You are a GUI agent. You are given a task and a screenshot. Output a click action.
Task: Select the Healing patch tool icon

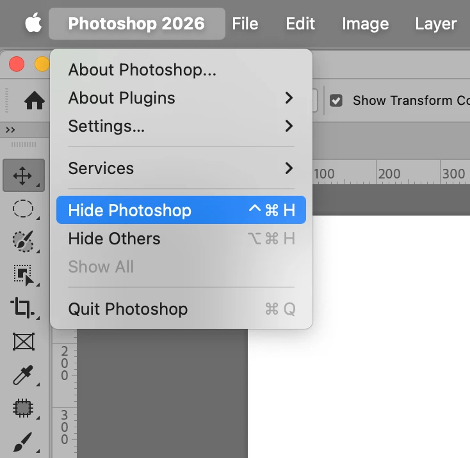pyautogui.click(x=23, y=408)
